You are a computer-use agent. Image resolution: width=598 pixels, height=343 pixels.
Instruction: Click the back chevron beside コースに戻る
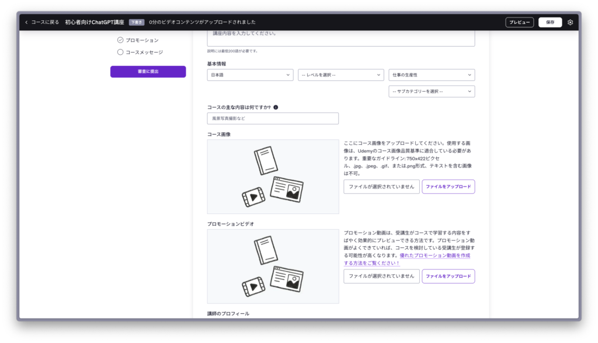tap(26, 22)
